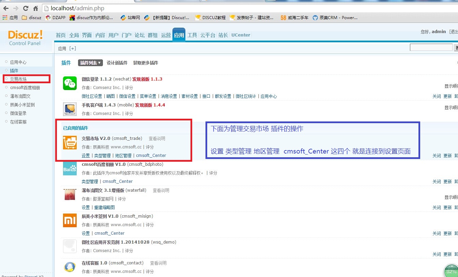Open the DISCUZ教程 bookmark
This screenshot has height=277, width=458.
[x=210, y=17]
